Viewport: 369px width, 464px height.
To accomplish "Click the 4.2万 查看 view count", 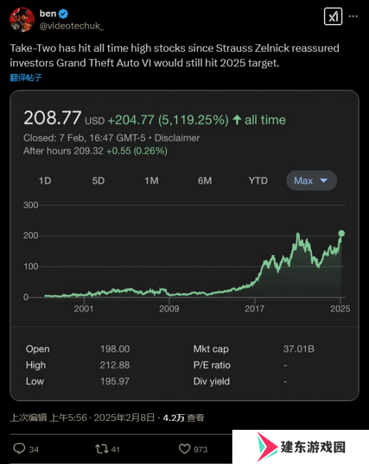I will pyautogui.click(x=183, y=418).
